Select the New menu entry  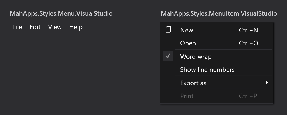(x=217, y=30)
